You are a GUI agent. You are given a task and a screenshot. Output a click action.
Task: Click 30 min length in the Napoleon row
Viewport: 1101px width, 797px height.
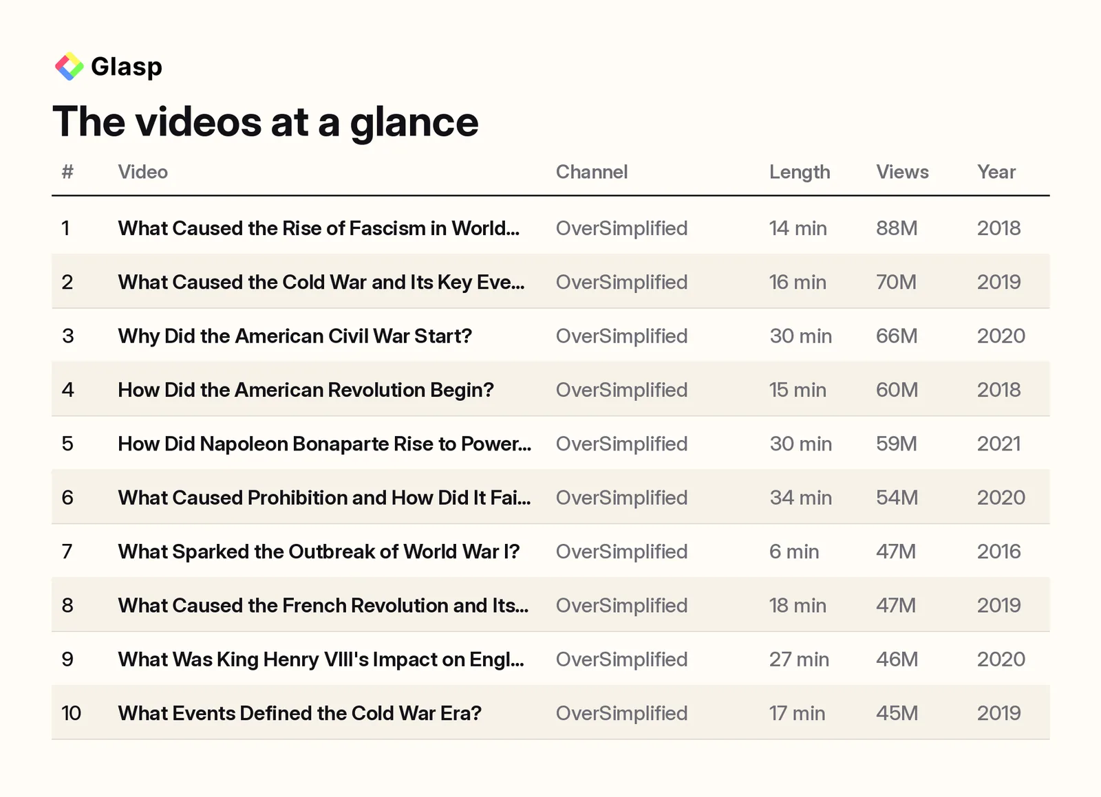[x=801, y=444]
